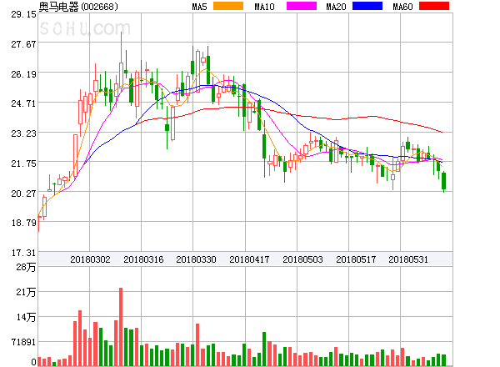This screenshot has width=500, height=367.
Task: Click the MA5 legend label
Action: tap(199, 7)
